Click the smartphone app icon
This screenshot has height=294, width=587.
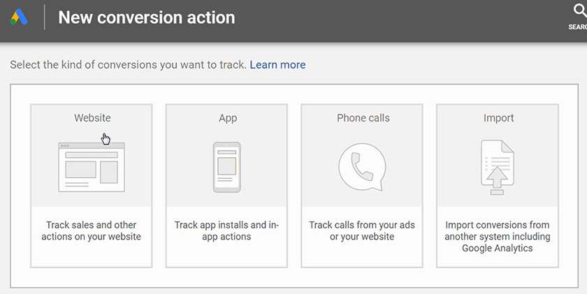(x=226, y=166)
